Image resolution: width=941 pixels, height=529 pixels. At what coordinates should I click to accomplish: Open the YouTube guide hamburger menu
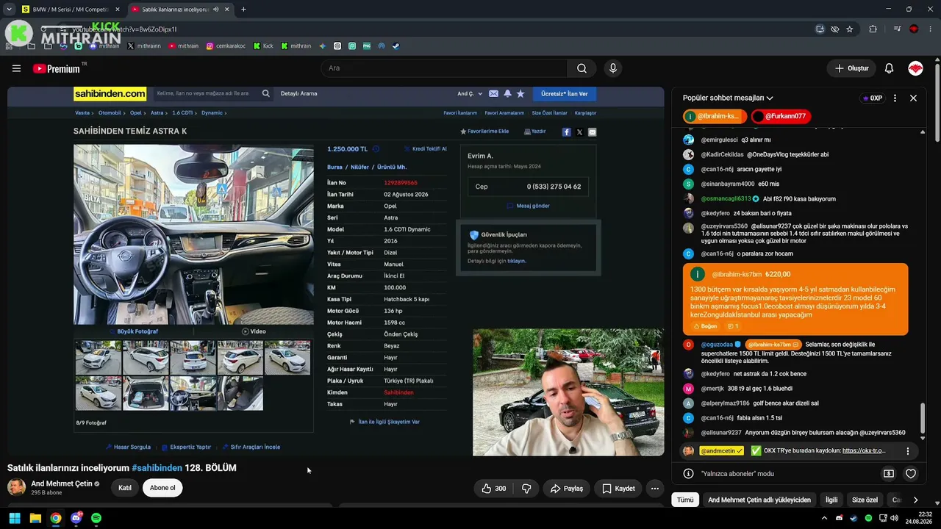click(16, 68)
